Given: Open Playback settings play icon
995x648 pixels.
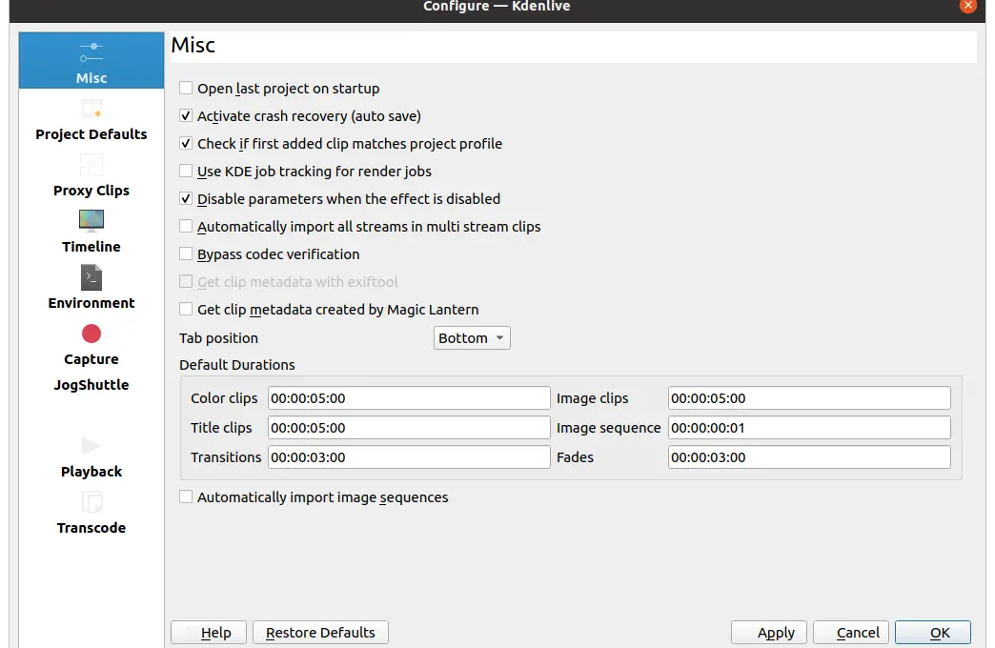Looking at the screenshot, I should click(91, 446).
